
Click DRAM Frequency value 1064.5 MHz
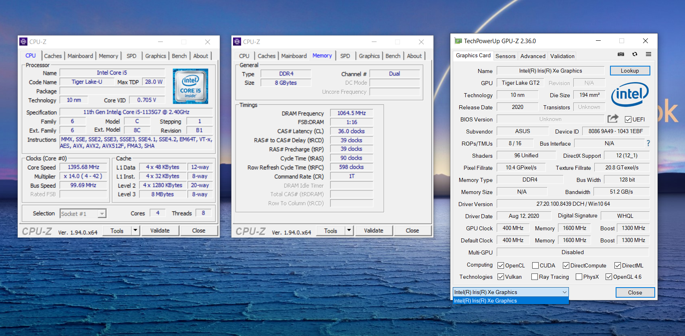tap(352, 113)
